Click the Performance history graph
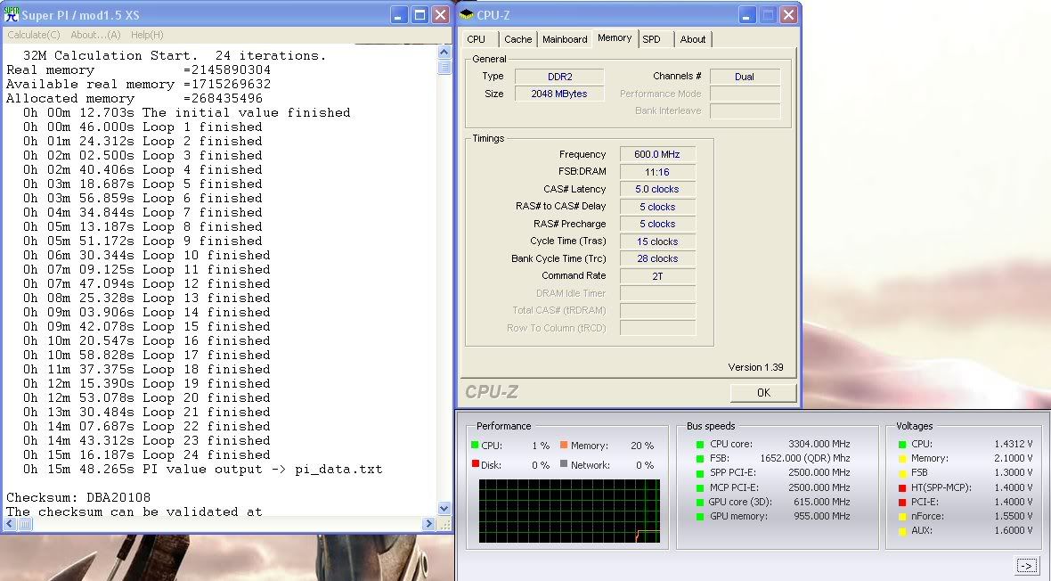 coord(570,511)
